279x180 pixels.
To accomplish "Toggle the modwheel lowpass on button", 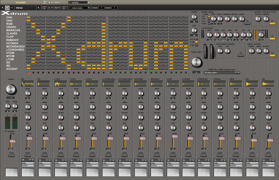I will pos(241,56).
